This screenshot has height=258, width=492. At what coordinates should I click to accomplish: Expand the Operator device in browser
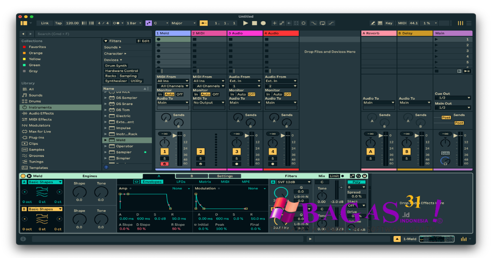click(106, 146)
